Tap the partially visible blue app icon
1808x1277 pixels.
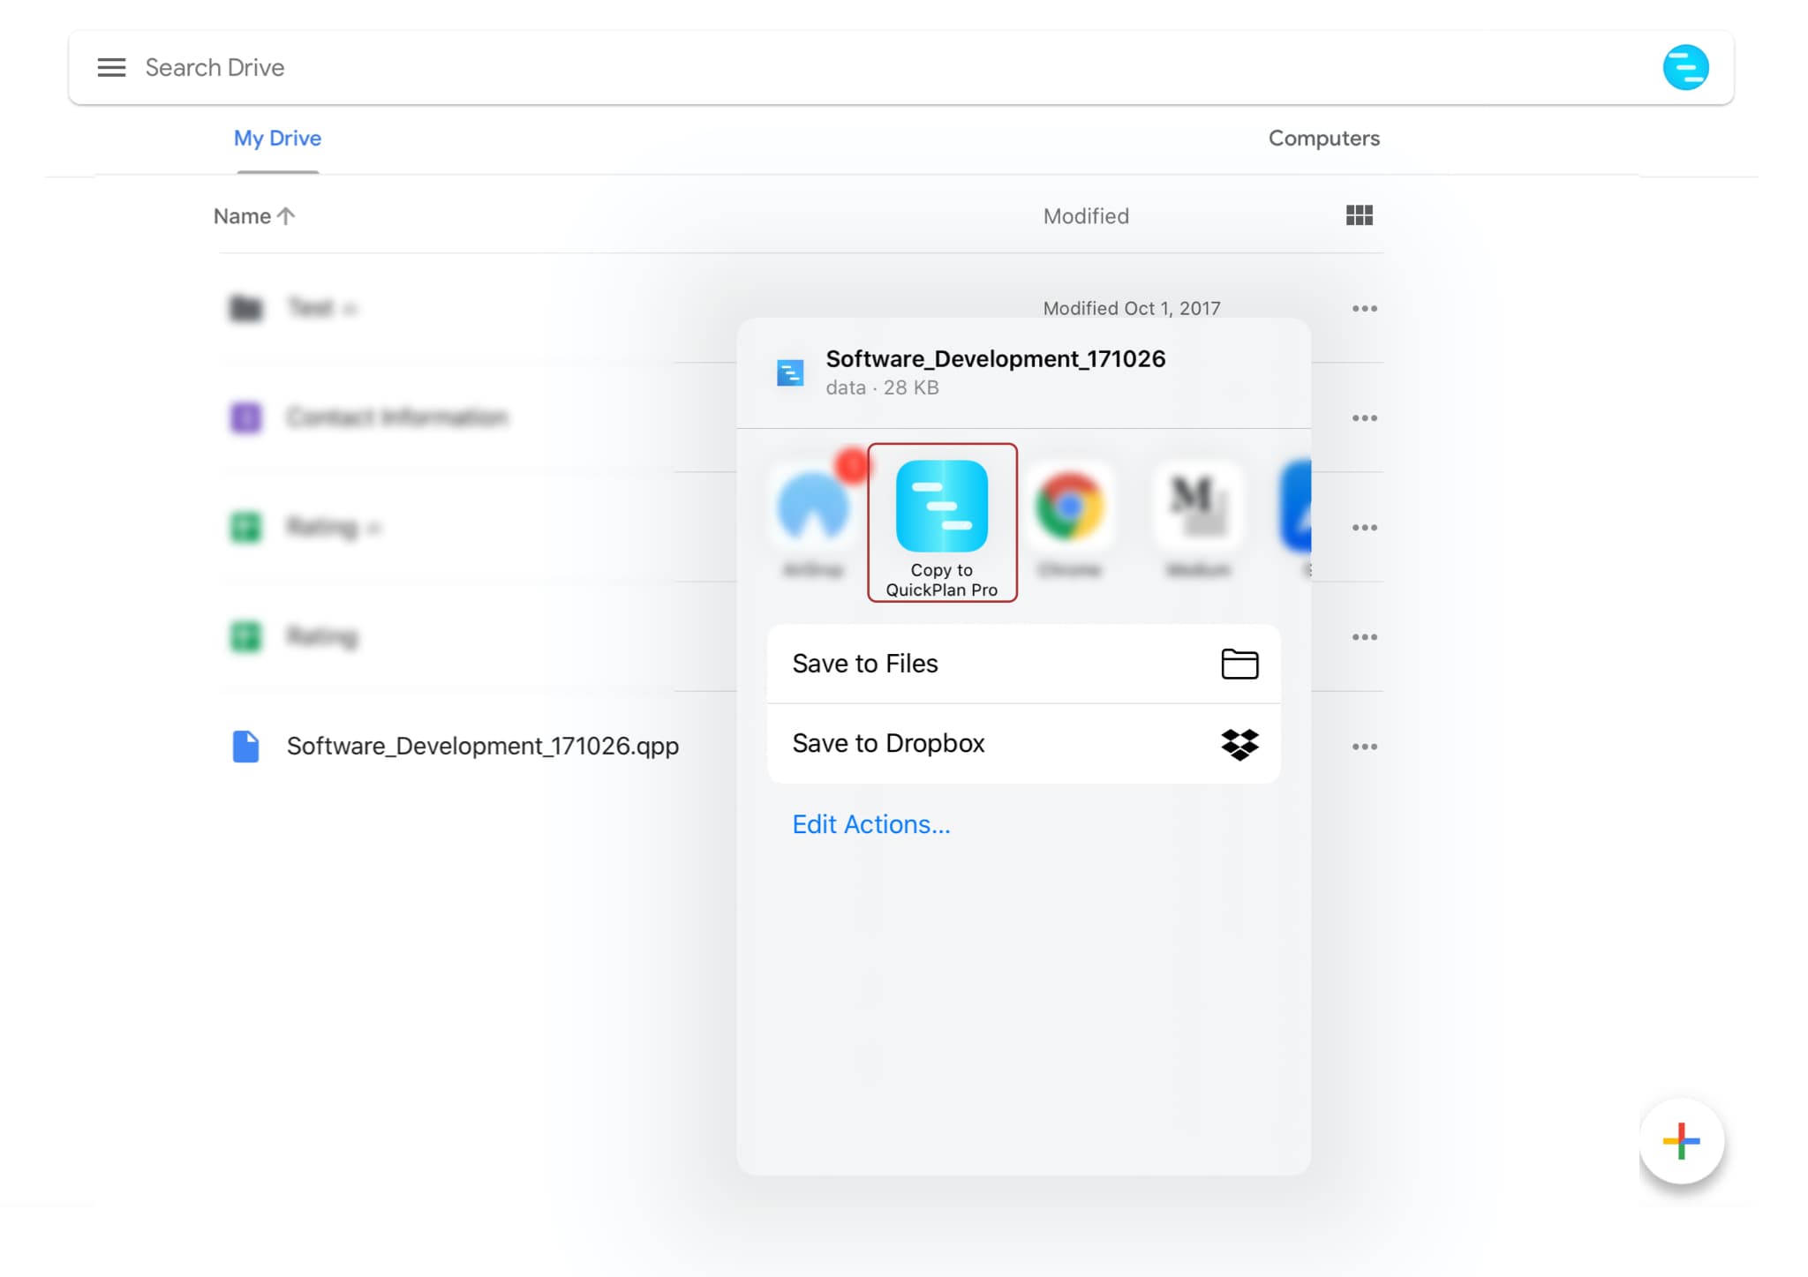(1296, 507)
